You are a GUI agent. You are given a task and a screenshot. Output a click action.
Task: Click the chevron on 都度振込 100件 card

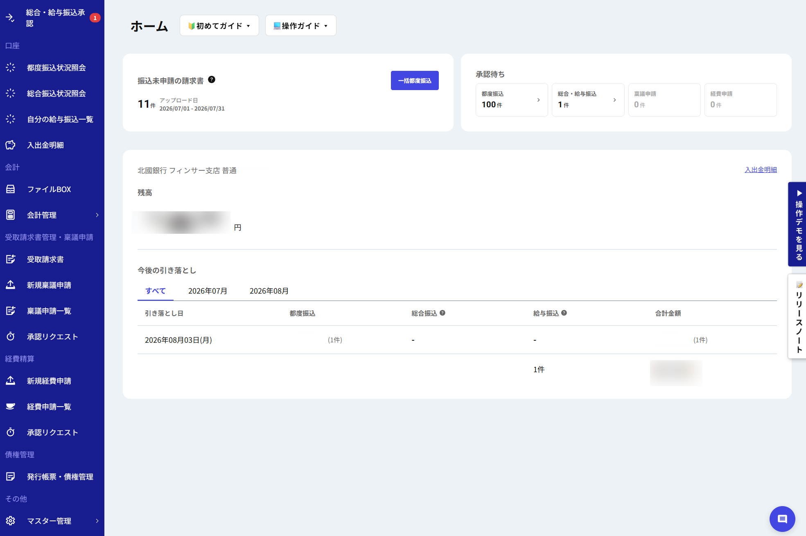pos(538,100)
